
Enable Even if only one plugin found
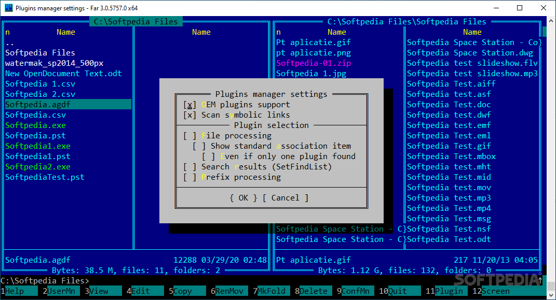(x=209, y=156)
